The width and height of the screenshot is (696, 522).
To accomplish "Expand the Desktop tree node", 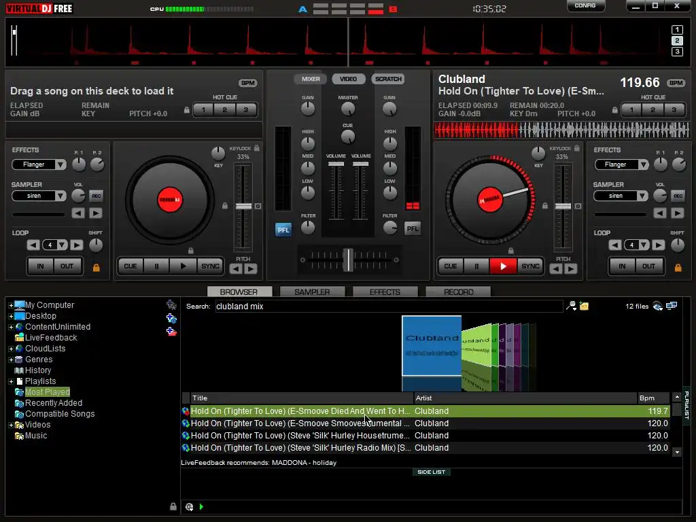I will [x=11, y=316].
